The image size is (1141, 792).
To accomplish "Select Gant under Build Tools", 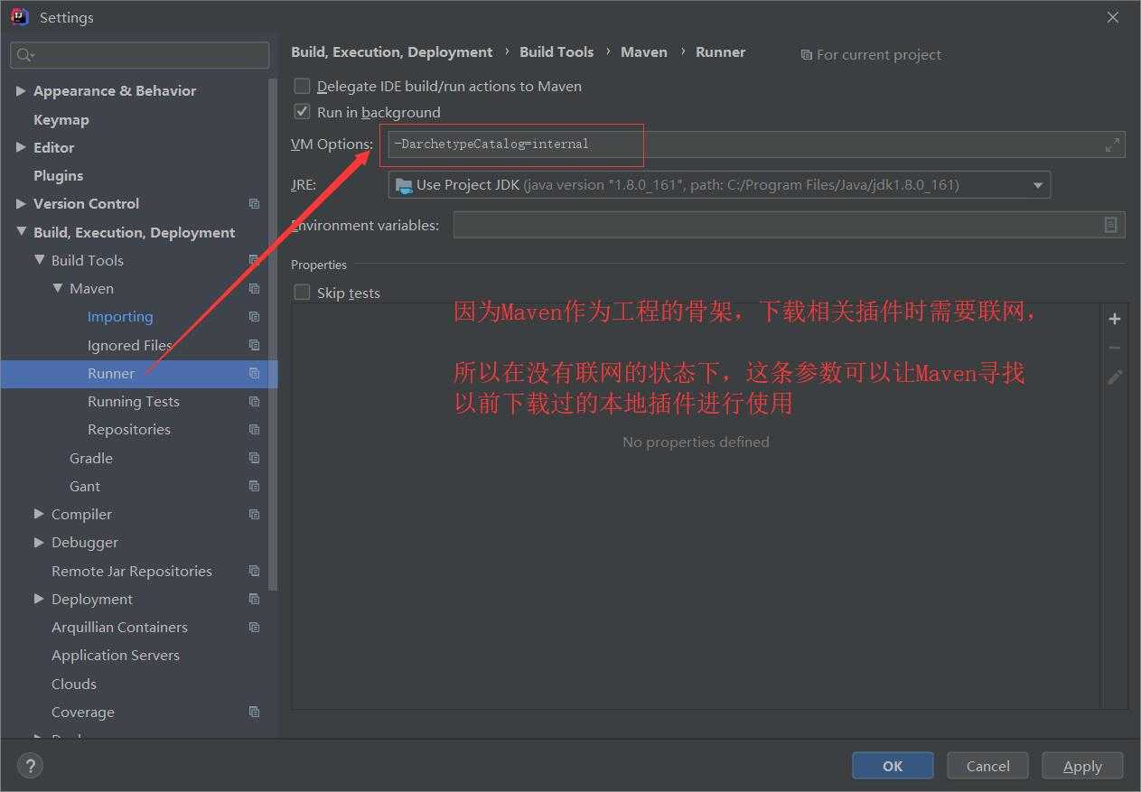I will [85, 486].
